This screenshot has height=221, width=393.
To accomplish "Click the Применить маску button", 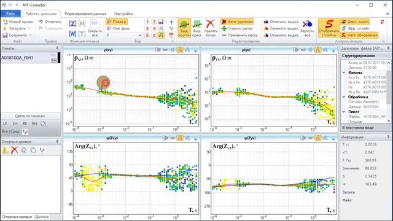I will click(x=239, y=36).
